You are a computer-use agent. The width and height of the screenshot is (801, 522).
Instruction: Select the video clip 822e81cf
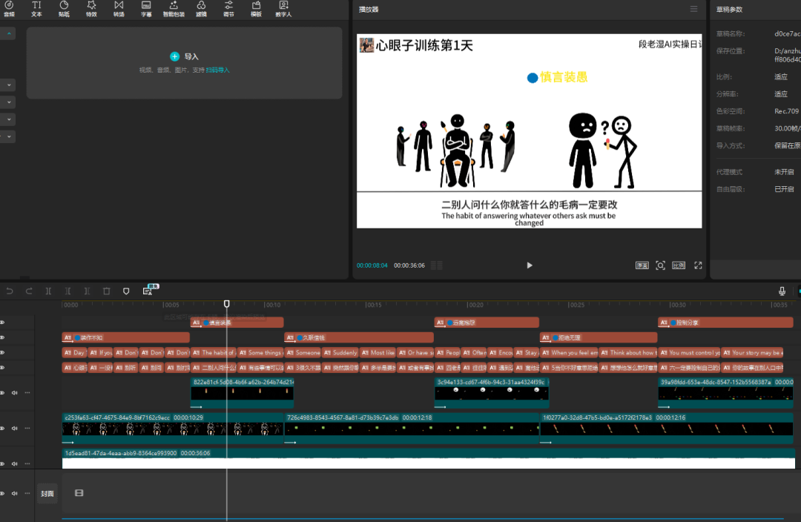pos(242,393)
